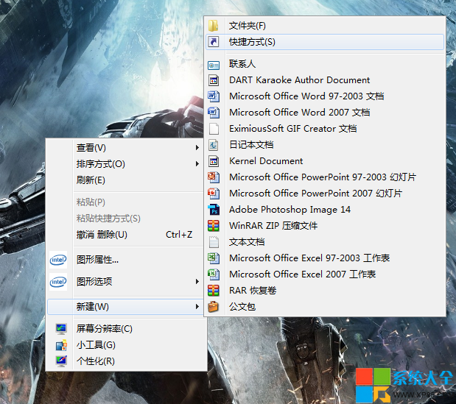Create Microsoft Office Word 2007 文档
Viewport: 456px width, 404px height.
coord(325,113)
